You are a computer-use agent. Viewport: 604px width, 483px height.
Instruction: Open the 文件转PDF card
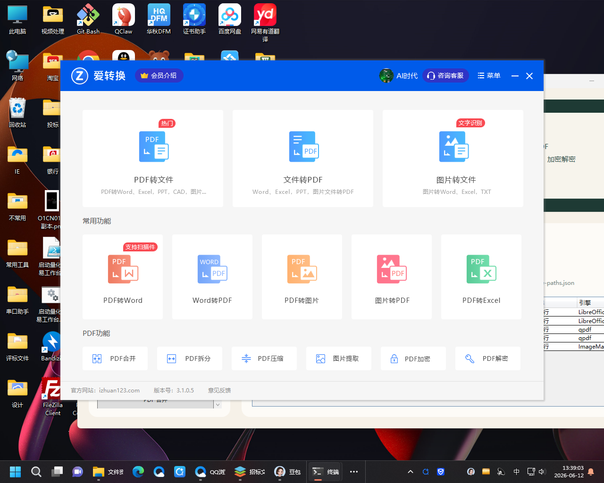coord(303,158)
